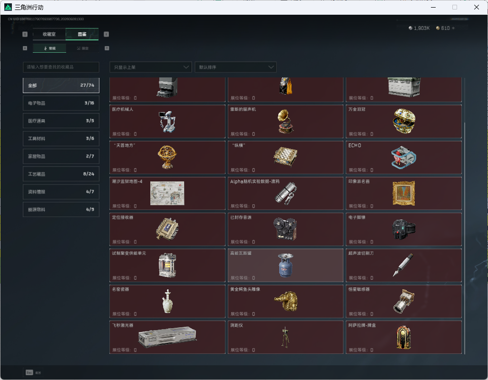Open the 阿萨拉牌-牌盒 card box item
Screen dimensions: 488x380
[x=404, y=337]
